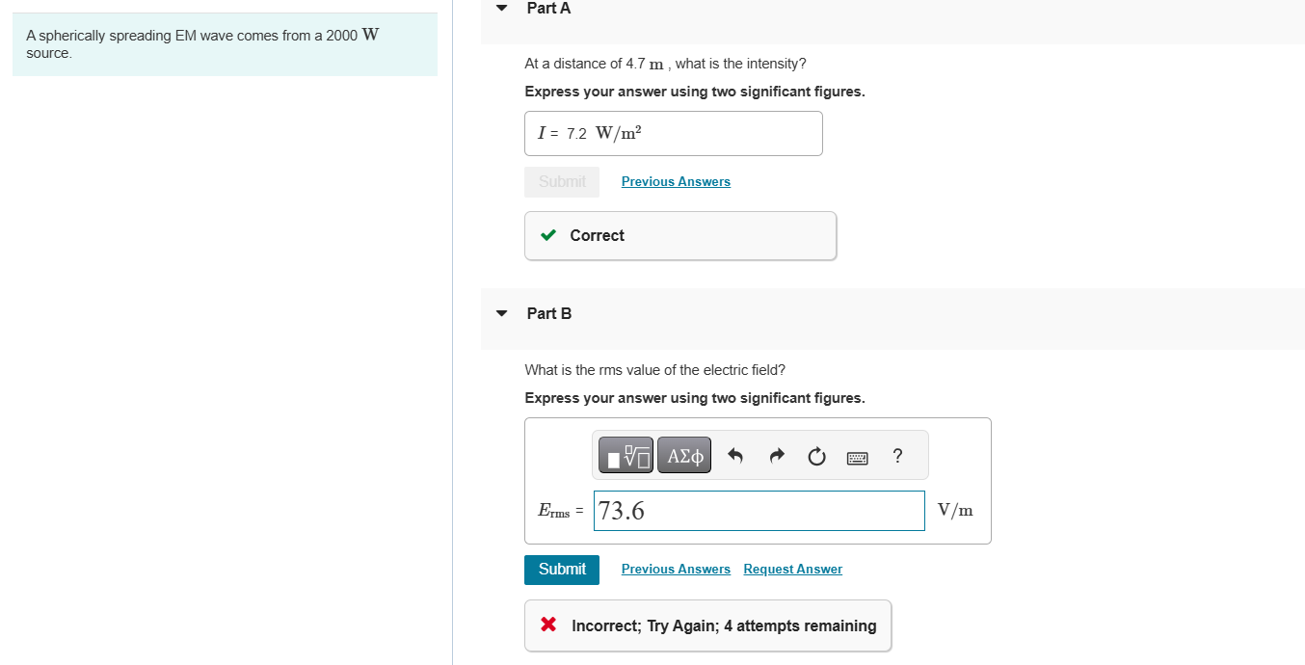Click the redo arrow icon

[x=777, y=456]
